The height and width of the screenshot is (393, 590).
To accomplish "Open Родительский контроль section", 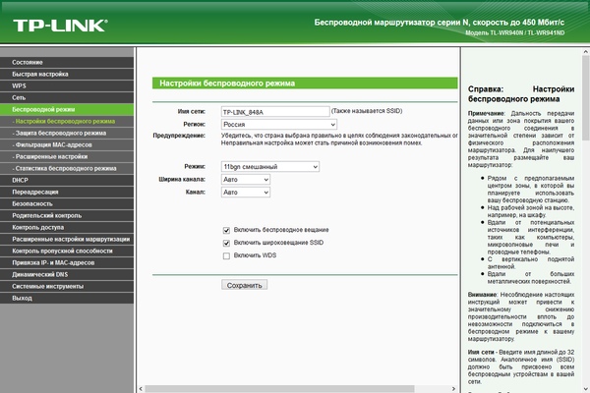I will (67, 215).
